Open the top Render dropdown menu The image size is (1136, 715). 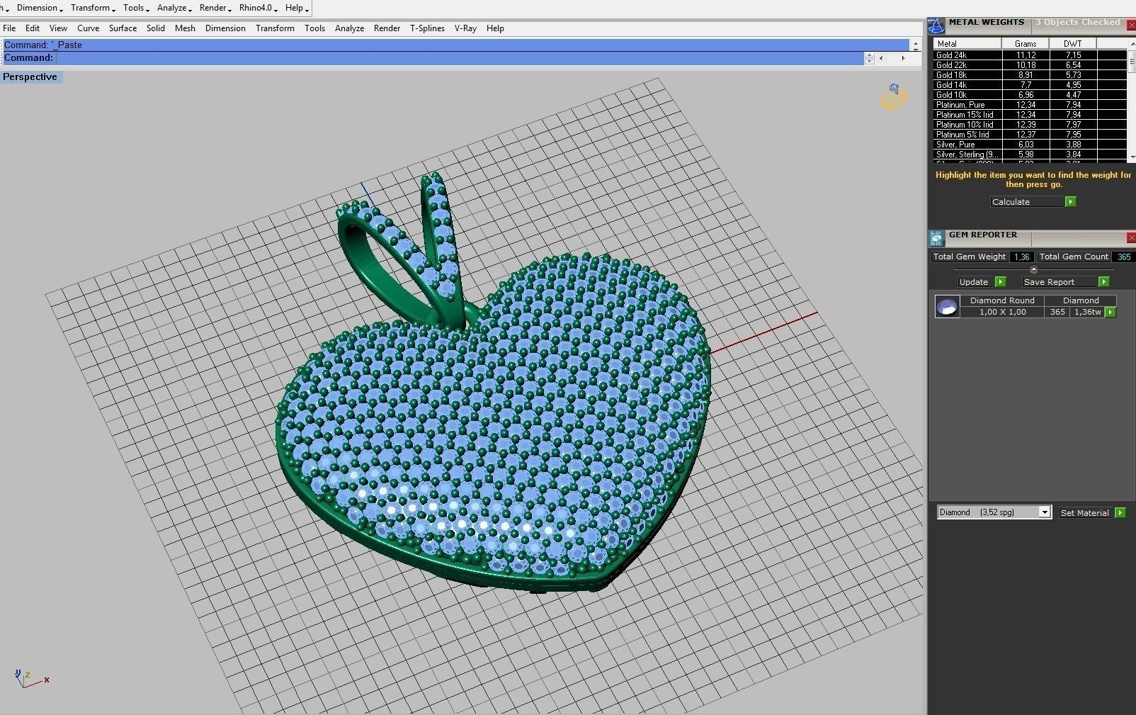click(215, 8)
